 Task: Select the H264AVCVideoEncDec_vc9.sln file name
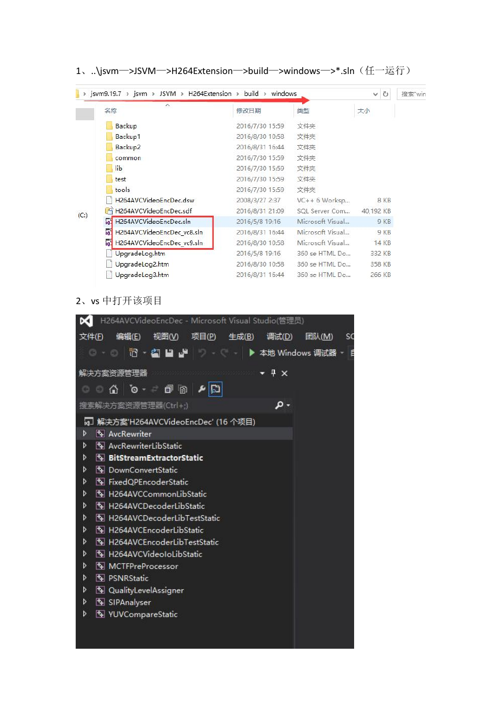[159, 243]
